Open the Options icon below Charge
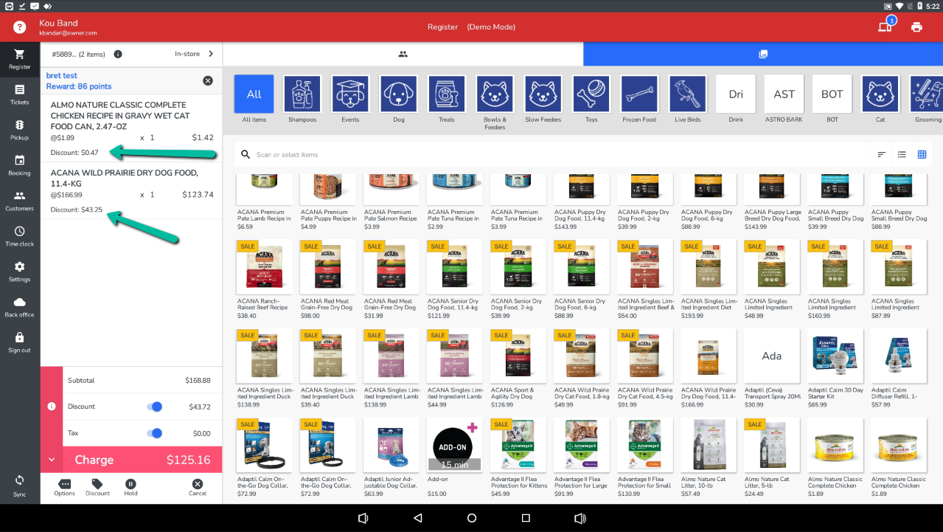Viewport: 943px width, 532px height. tap(64, 487)
